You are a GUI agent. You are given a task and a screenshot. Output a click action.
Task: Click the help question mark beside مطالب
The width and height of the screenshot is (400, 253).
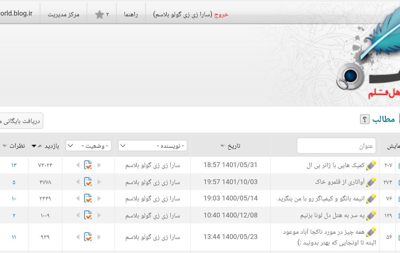[x=365, y=119]
